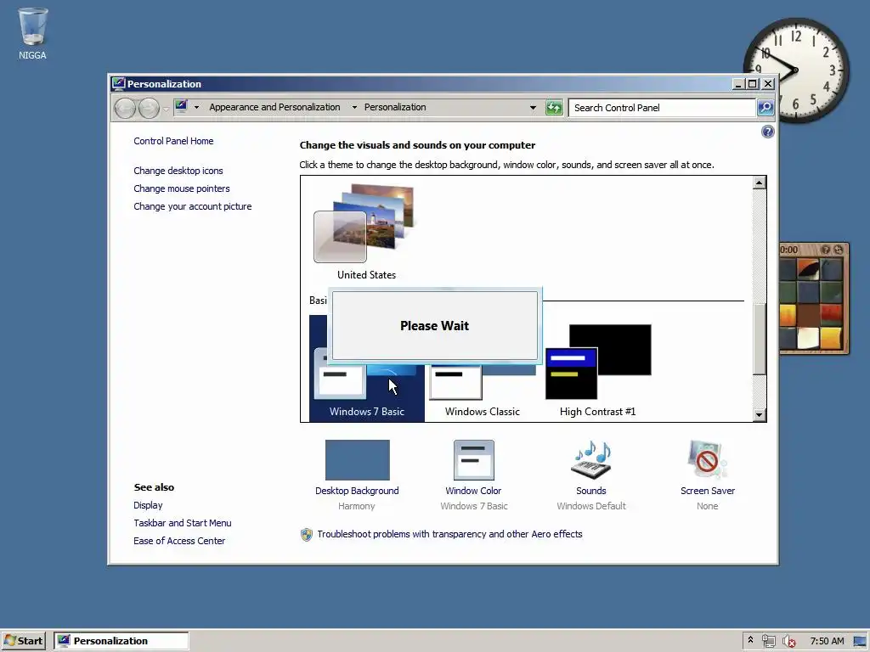Close the Personalization window
The width and height of the screenshot is (870, 652).
768,84
